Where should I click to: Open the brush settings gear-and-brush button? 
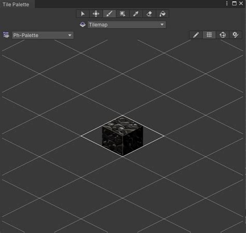click(x=236, y=35)
